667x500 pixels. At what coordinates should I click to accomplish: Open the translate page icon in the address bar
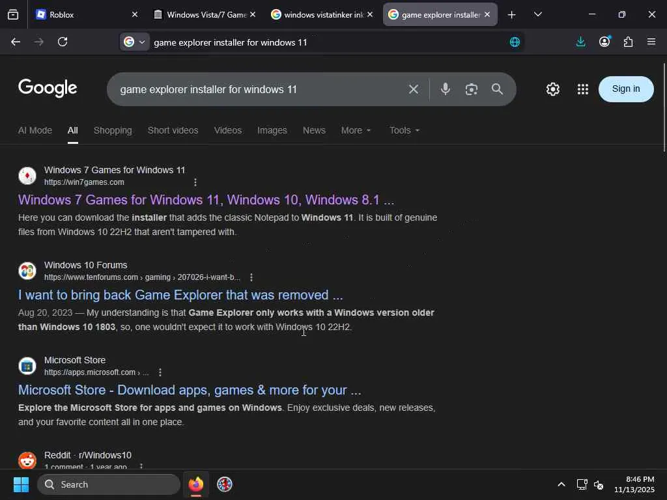[515, 42]
